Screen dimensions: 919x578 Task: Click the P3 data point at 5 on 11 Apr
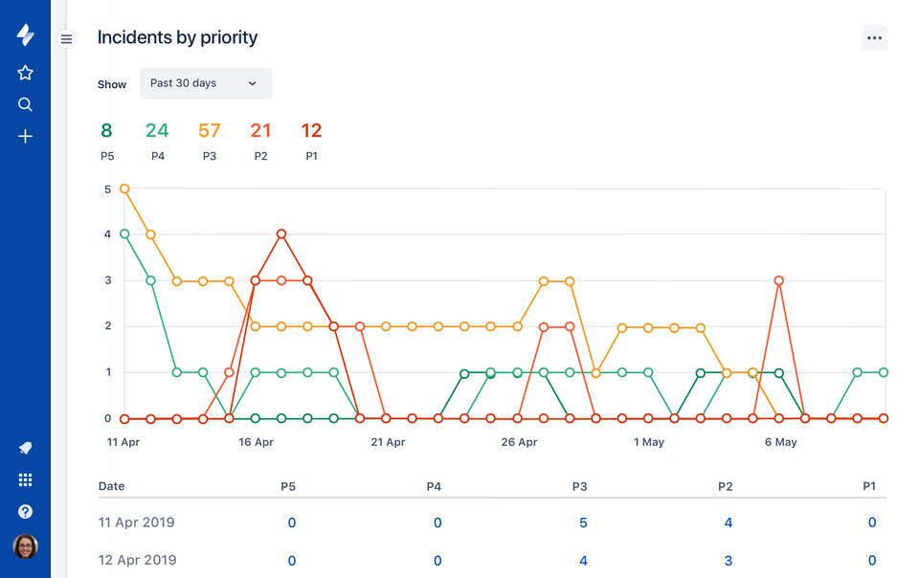pyautogui.click(x=124, y=189)
